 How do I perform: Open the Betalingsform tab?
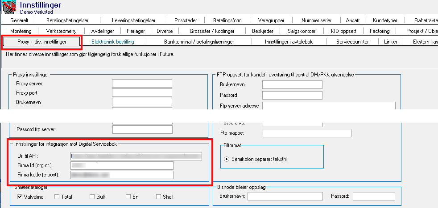pyautogui.click(x=227, y=20)
